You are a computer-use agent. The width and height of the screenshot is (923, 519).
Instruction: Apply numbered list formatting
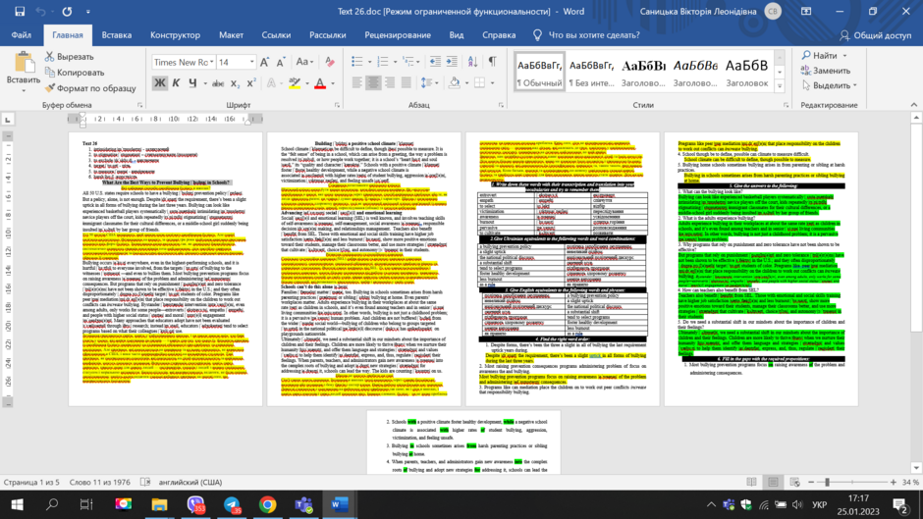pyautogui.click(x=383, y=62)
